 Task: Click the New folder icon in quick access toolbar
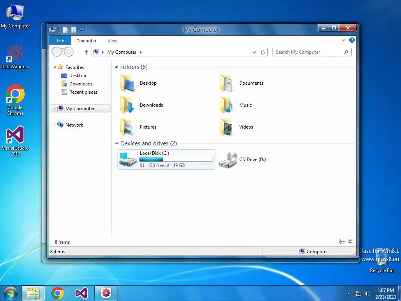pos(74,30)
